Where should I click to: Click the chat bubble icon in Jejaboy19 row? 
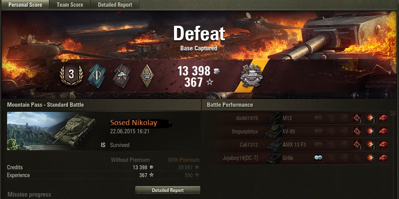tap(318, 158)
